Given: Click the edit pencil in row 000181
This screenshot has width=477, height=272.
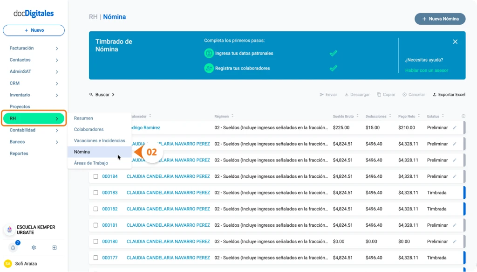Looking at the screenshot, I should [455, 225].
